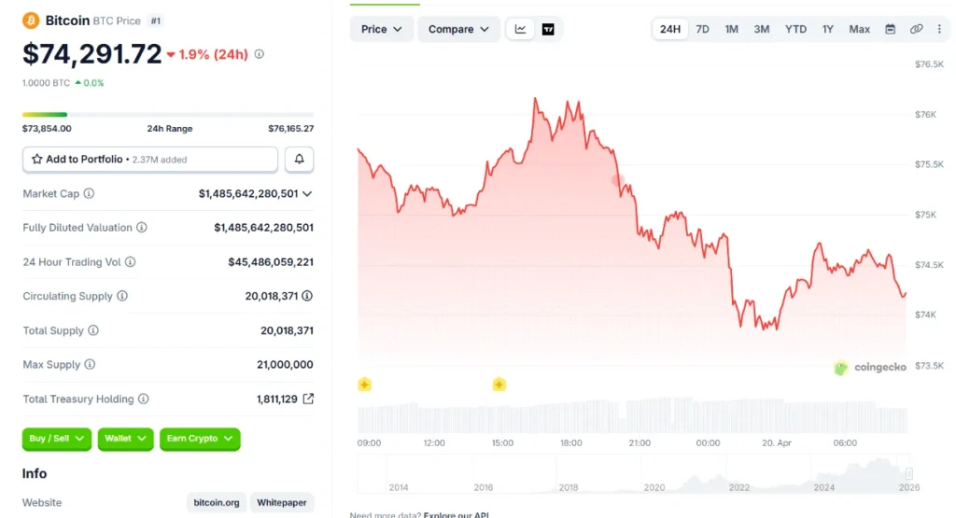Switch the chart to 7D range
This screenshot has width=956, height=518.
[x=702, y=29]
